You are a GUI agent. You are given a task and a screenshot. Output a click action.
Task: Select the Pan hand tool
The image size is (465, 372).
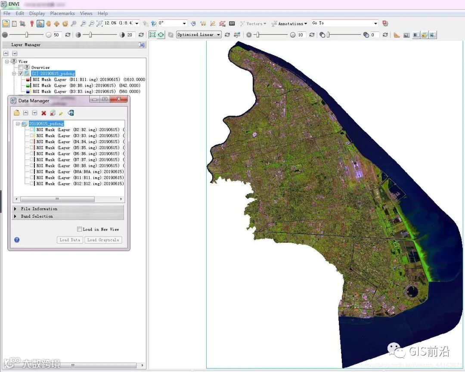(x=48, y=24)
